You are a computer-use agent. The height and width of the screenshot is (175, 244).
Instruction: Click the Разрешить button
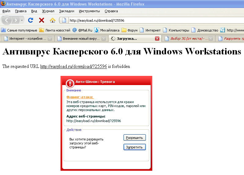[x=135, y=138]
